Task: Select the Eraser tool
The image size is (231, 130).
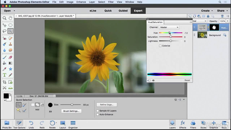Action: click(x=10, y=57)
